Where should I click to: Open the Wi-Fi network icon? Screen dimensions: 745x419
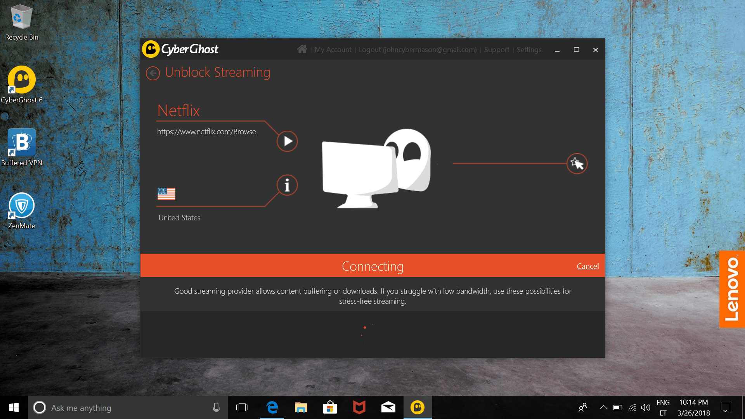(x=632, y=407)
